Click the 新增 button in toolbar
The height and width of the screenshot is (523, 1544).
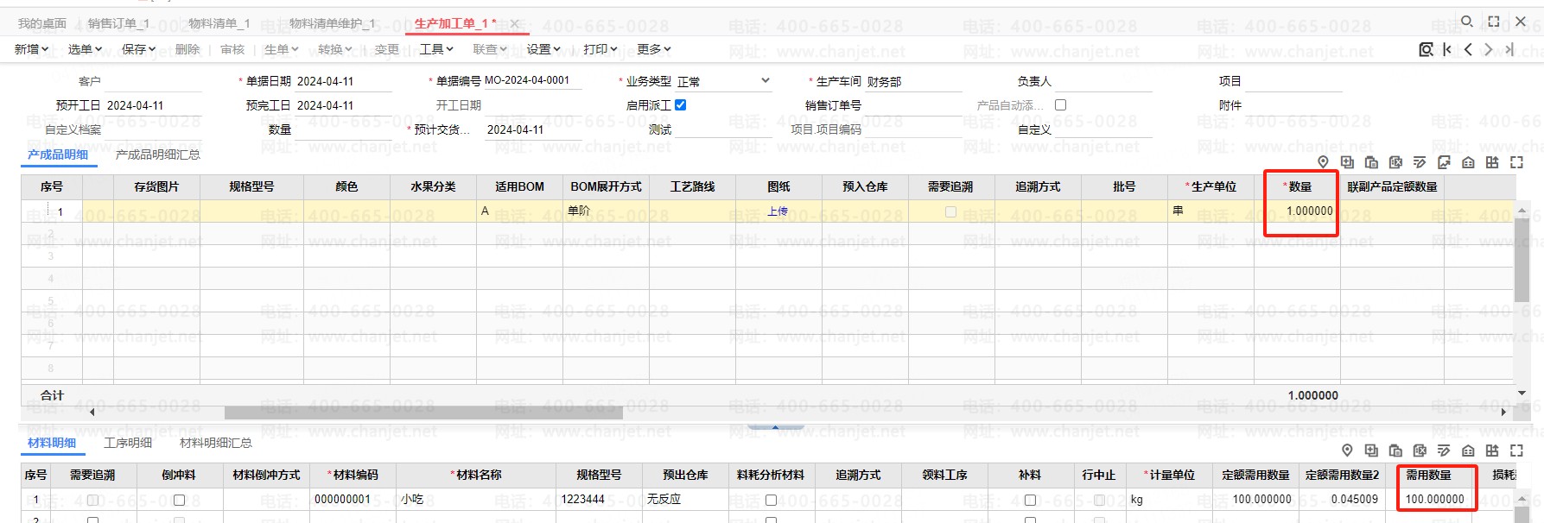[31, 49]
